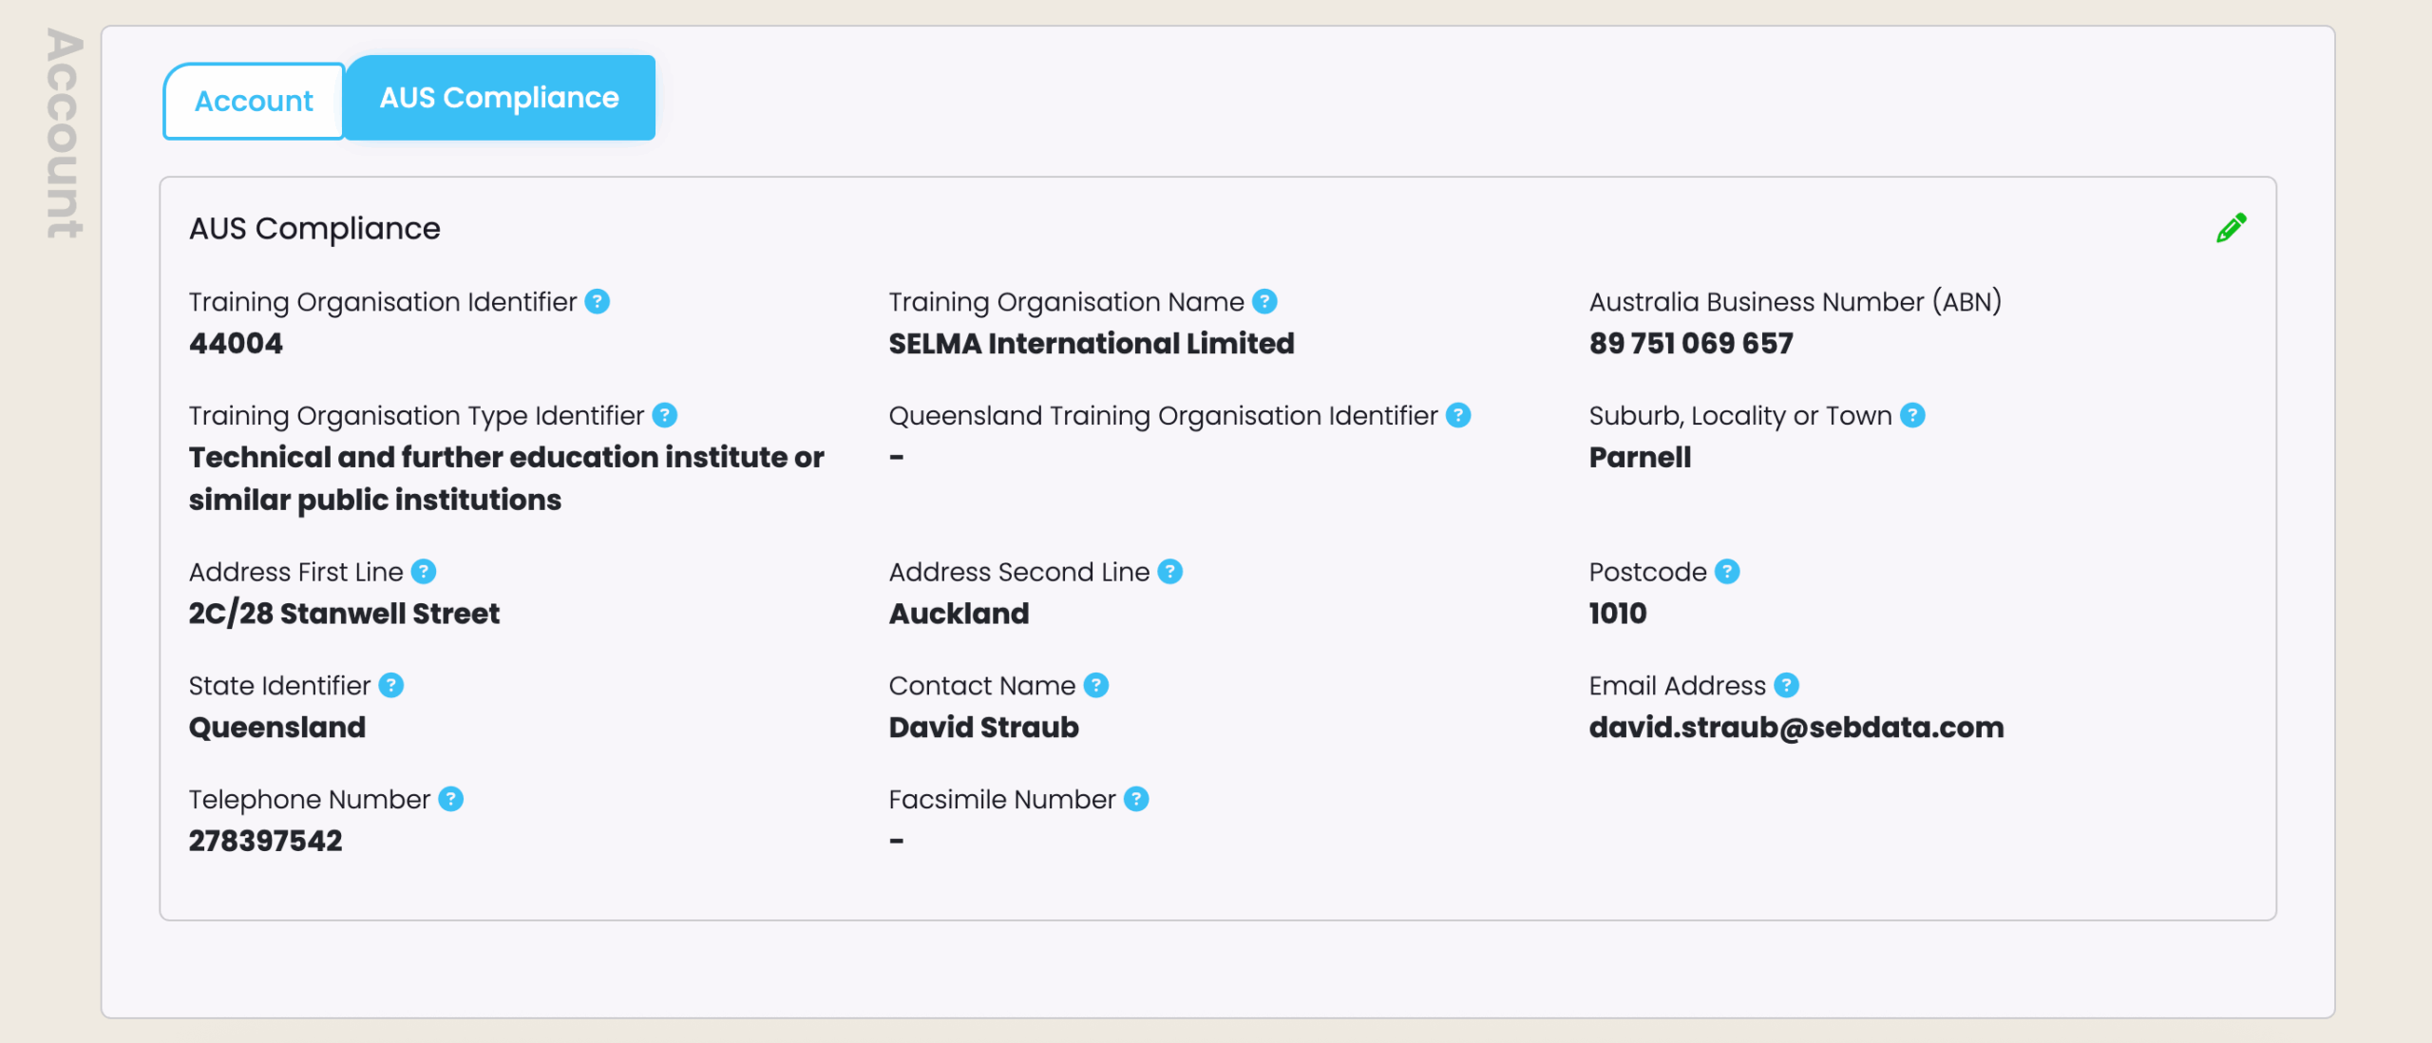Click the ABN value 89 751 069 657
This screenshot has height=1043, width=2432.
click(1691, 344)
